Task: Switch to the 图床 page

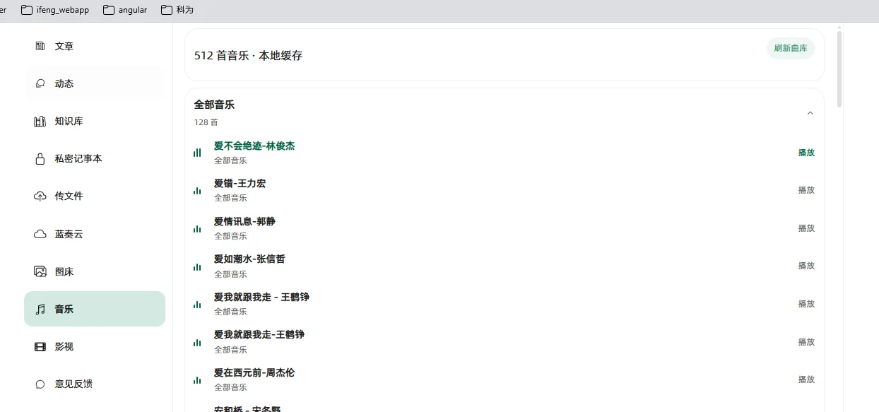Action: (x=95, y=271)
